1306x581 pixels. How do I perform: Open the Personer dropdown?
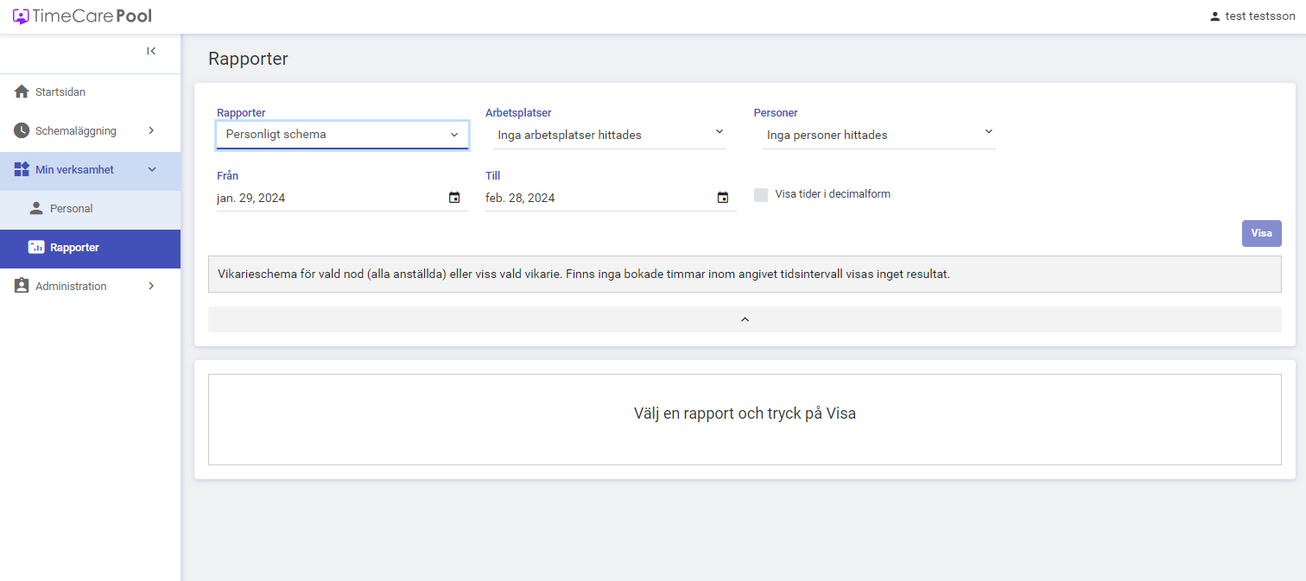pos(879,135)
